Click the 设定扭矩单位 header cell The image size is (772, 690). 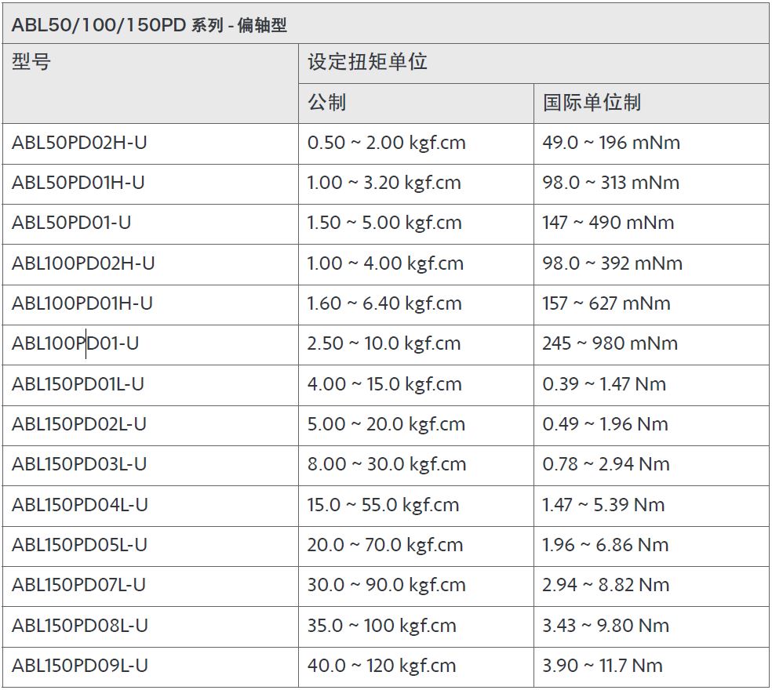point(367,62)
